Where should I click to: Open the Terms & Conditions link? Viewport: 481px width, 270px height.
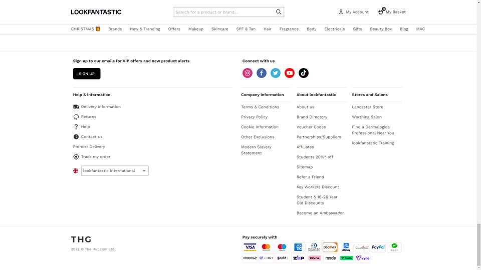(260, 107)
